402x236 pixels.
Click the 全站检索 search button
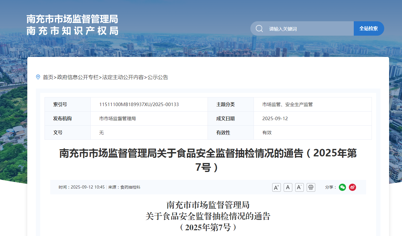[369, 28]
